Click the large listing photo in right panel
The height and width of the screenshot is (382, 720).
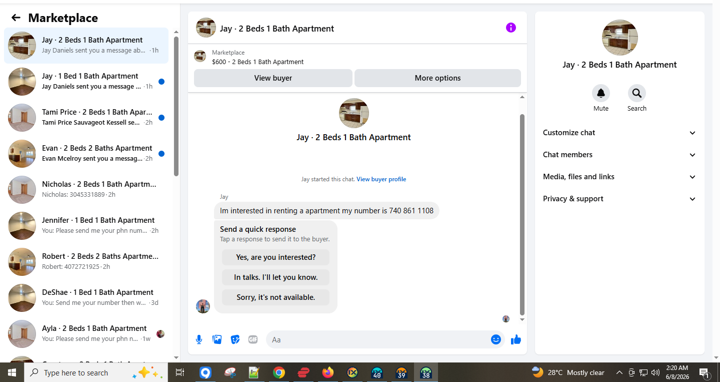pos(620,38)
